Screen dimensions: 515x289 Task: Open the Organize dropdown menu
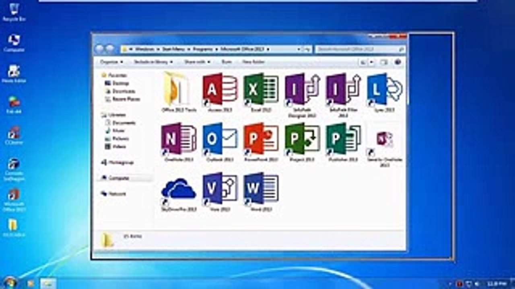[111, 62]
